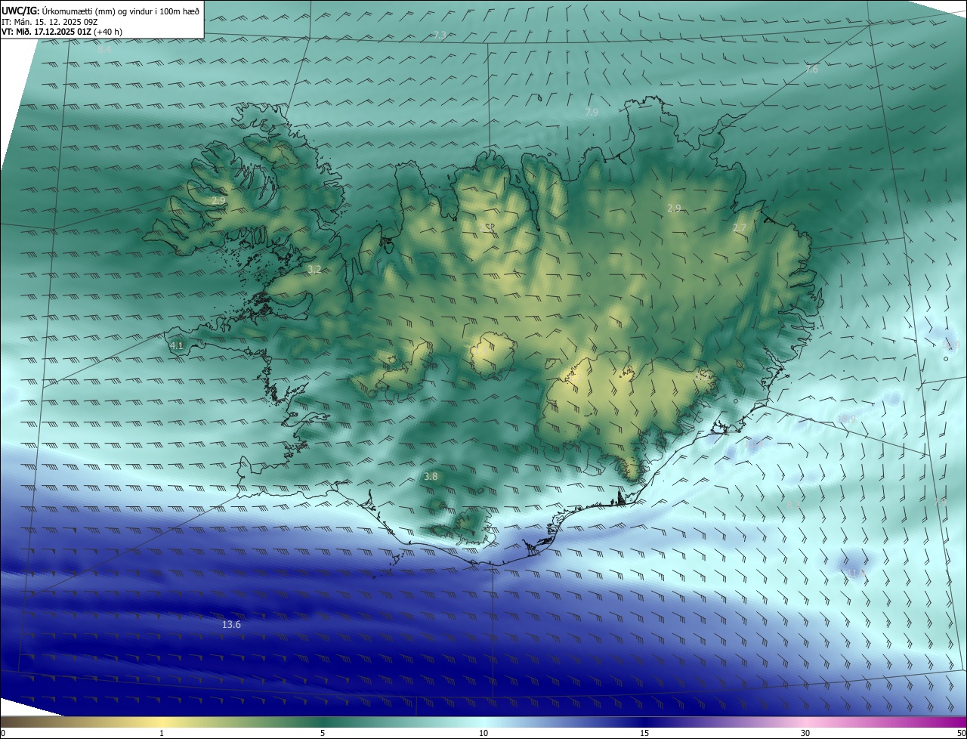This screenshot has width=967, height=739.
Task: Click the '30' tick on the color scale
Action: point(805,733)
